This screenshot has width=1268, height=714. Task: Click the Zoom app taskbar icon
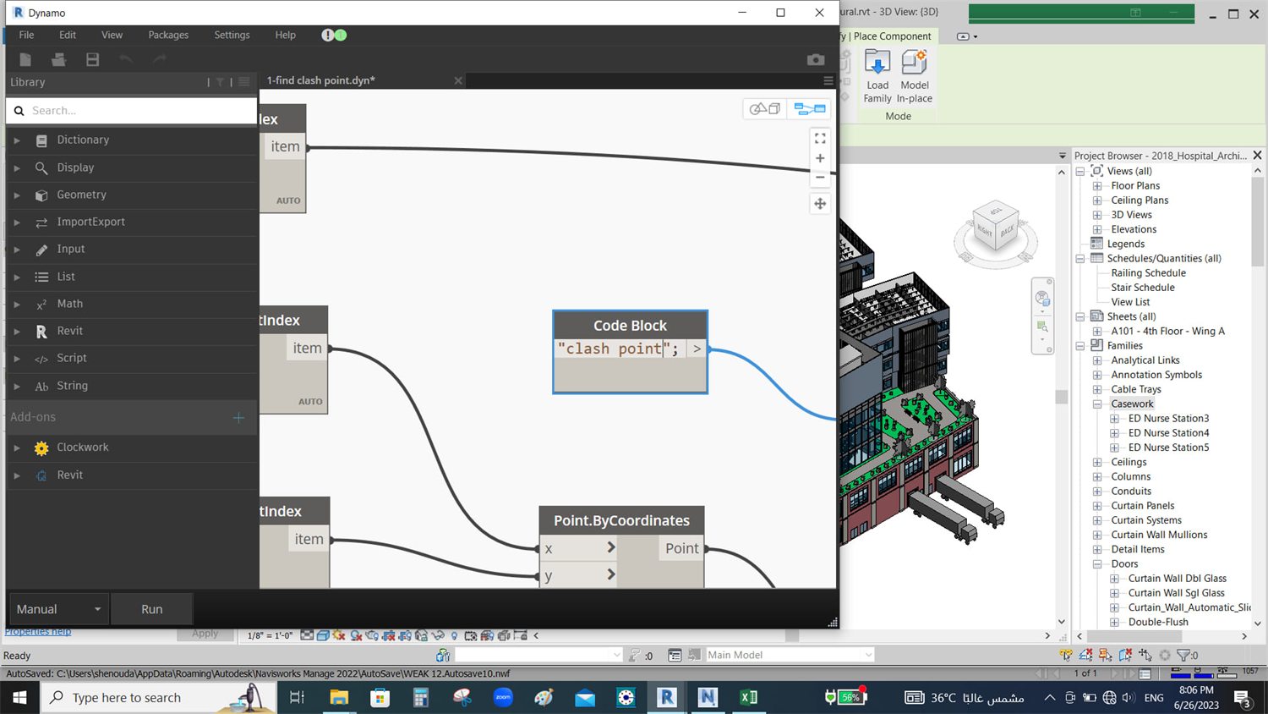[503, 697]
